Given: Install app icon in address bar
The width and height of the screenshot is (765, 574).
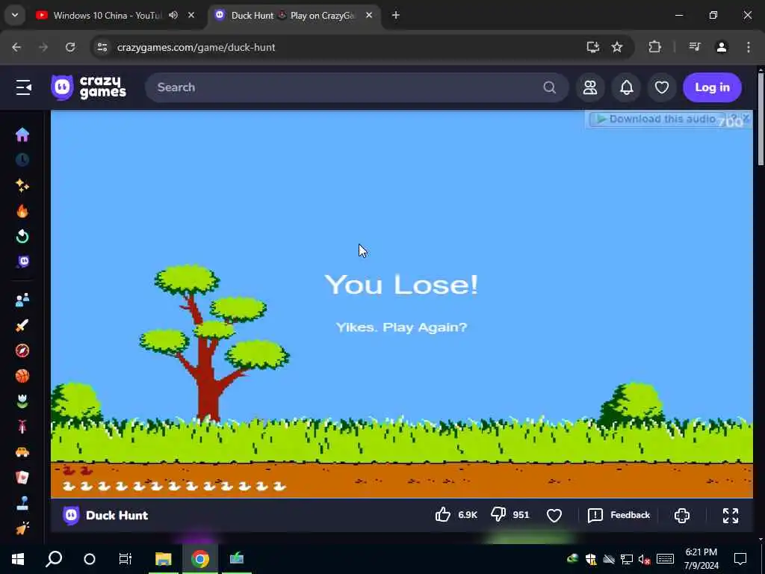Looking at the screenshot, I should (x=592, y=47).
